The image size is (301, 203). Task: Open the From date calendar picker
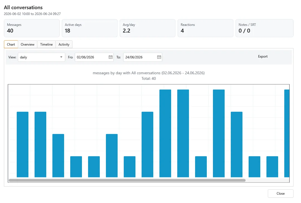[x=111, y=57]
